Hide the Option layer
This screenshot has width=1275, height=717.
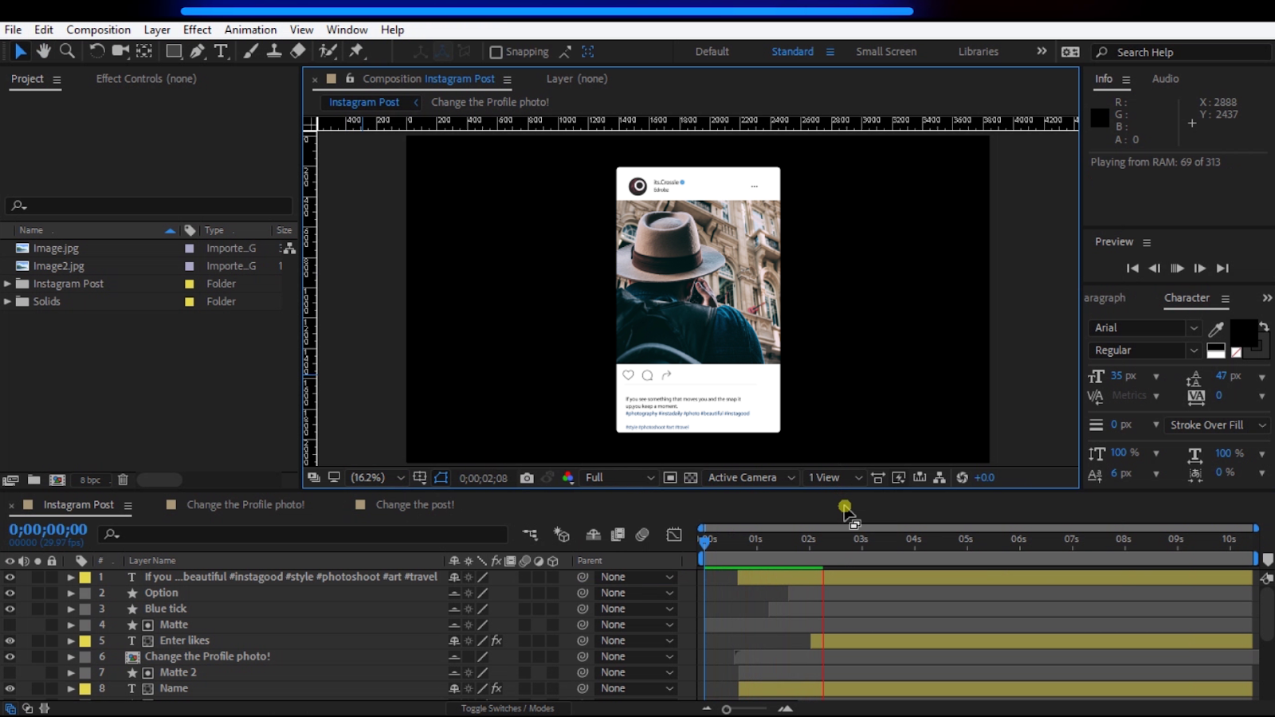tap(10, 593)
